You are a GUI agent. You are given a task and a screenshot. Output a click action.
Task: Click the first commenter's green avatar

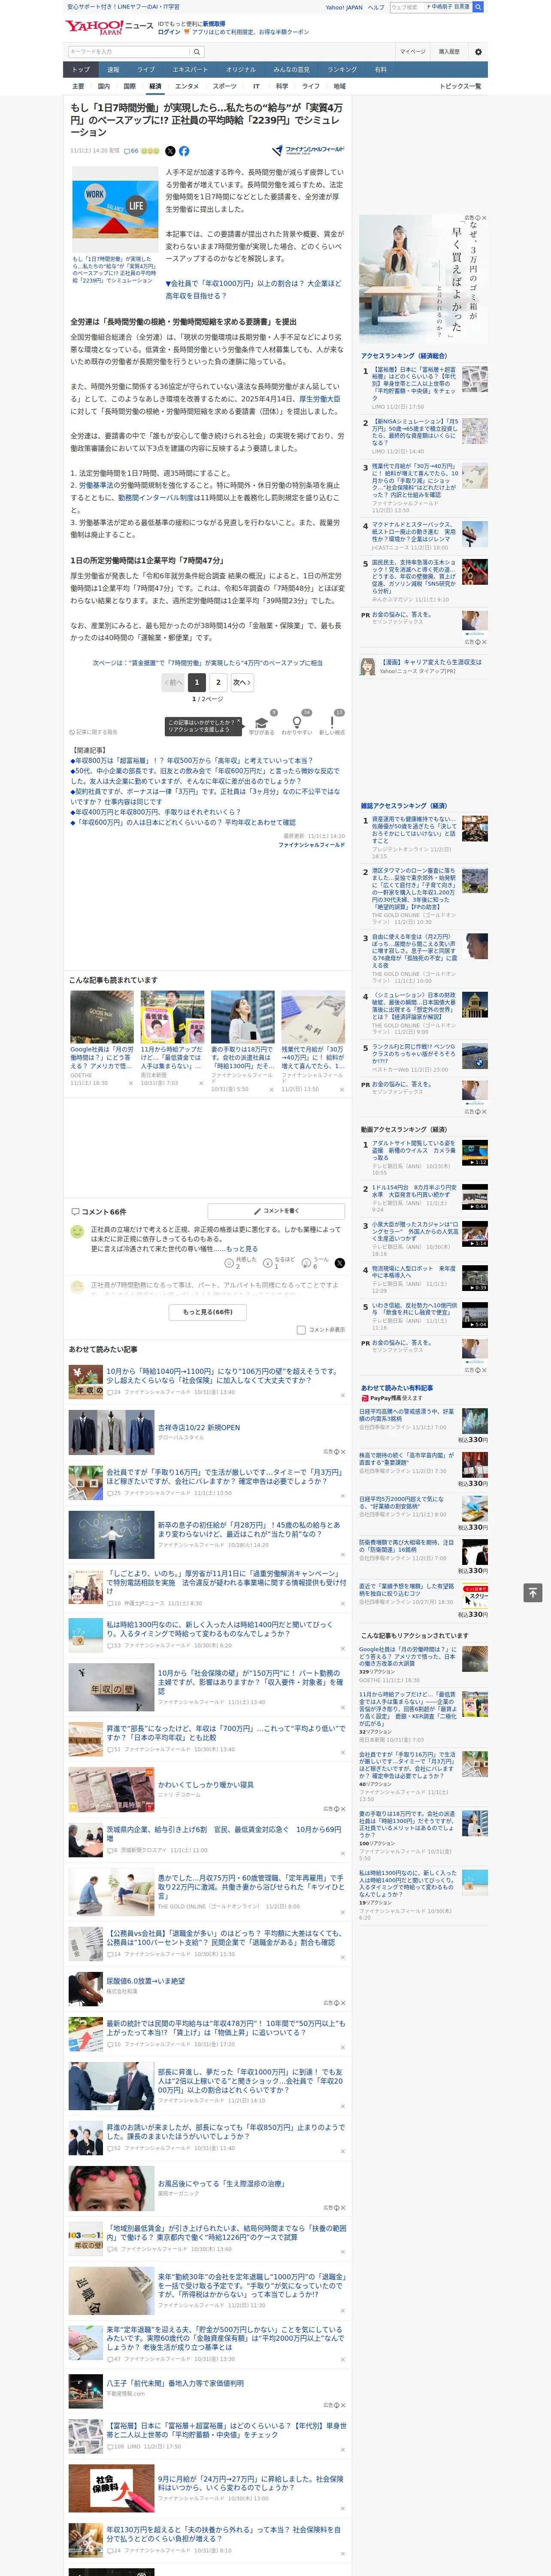(x=77, y=1233)
